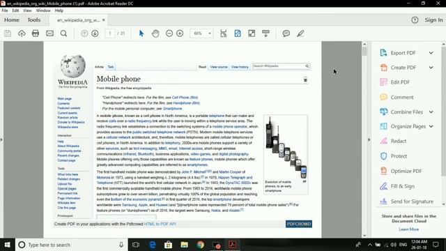Open the Find text magnifier icon
The height and width of the screenshot is (251, 446).
click(x=63, y=33)
